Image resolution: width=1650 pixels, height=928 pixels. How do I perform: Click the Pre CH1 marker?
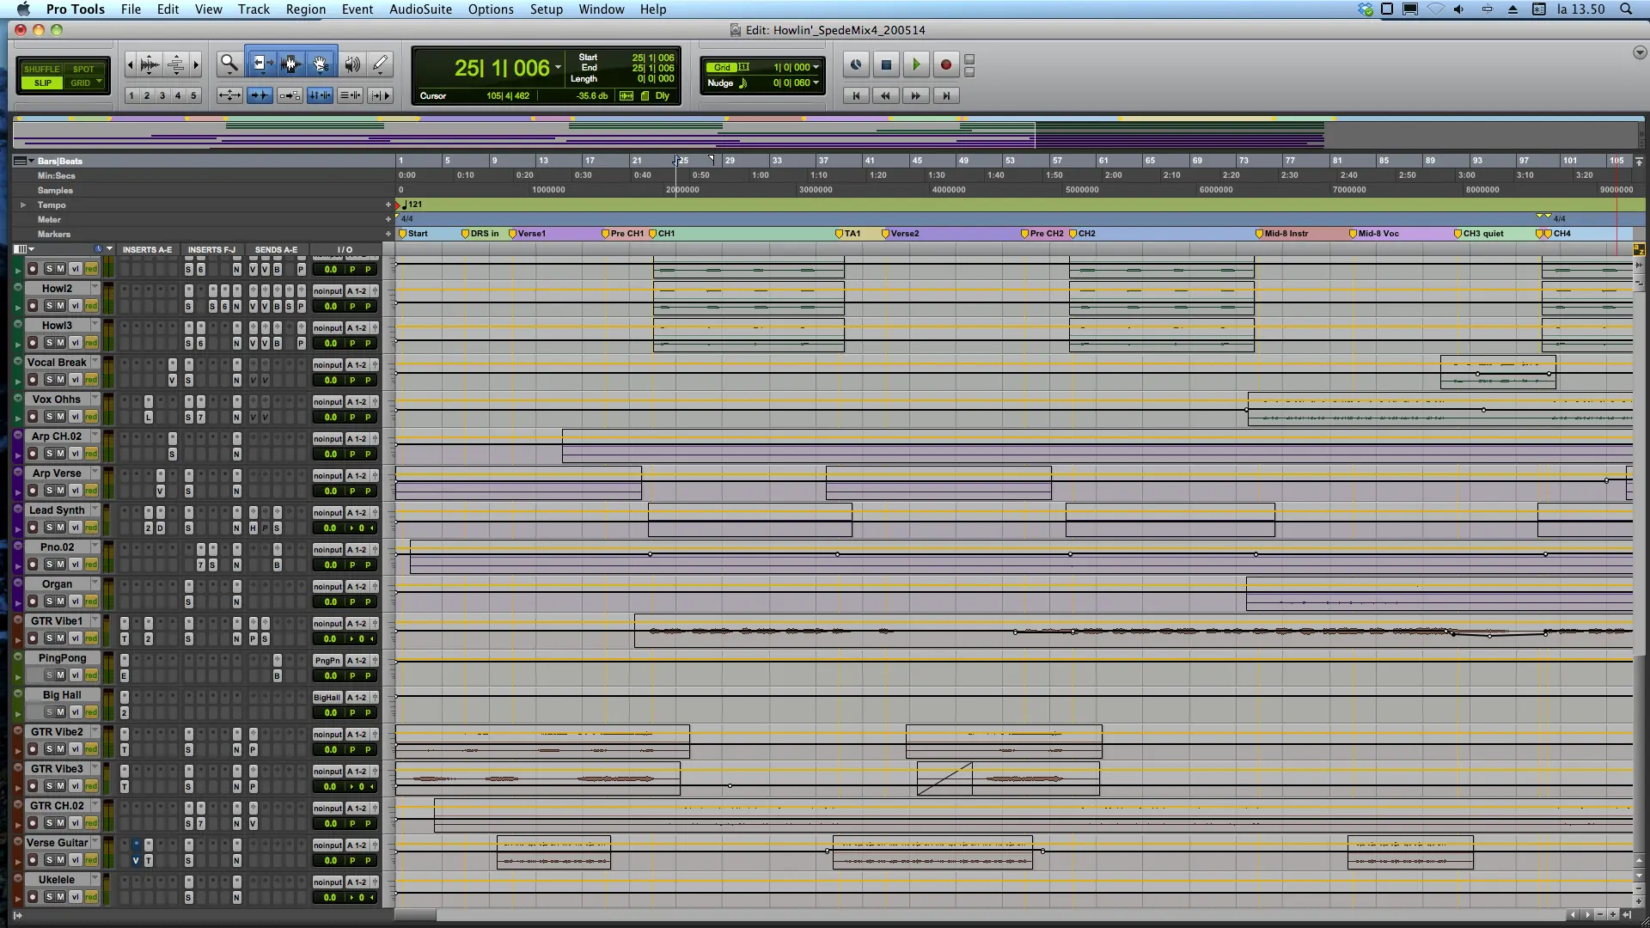pos(623,234)
